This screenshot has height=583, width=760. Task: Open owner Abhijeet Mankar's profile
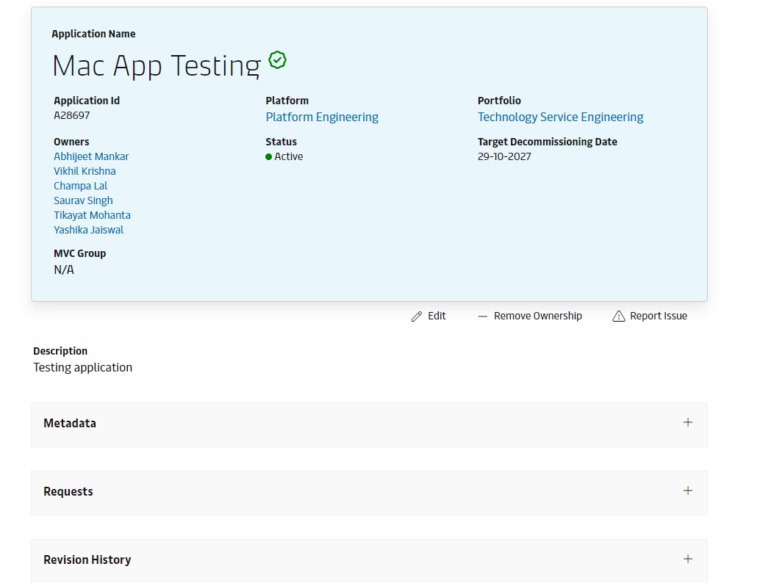point(91,157)
